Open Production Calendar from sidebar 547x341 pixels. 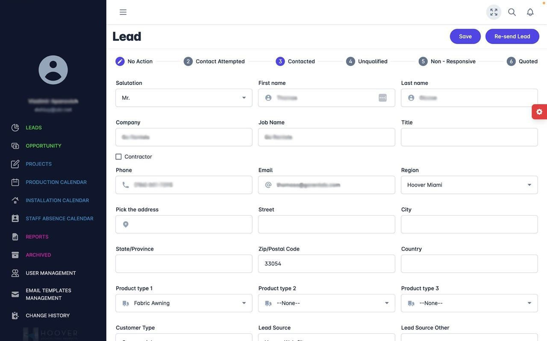click(x=56, y=182)
